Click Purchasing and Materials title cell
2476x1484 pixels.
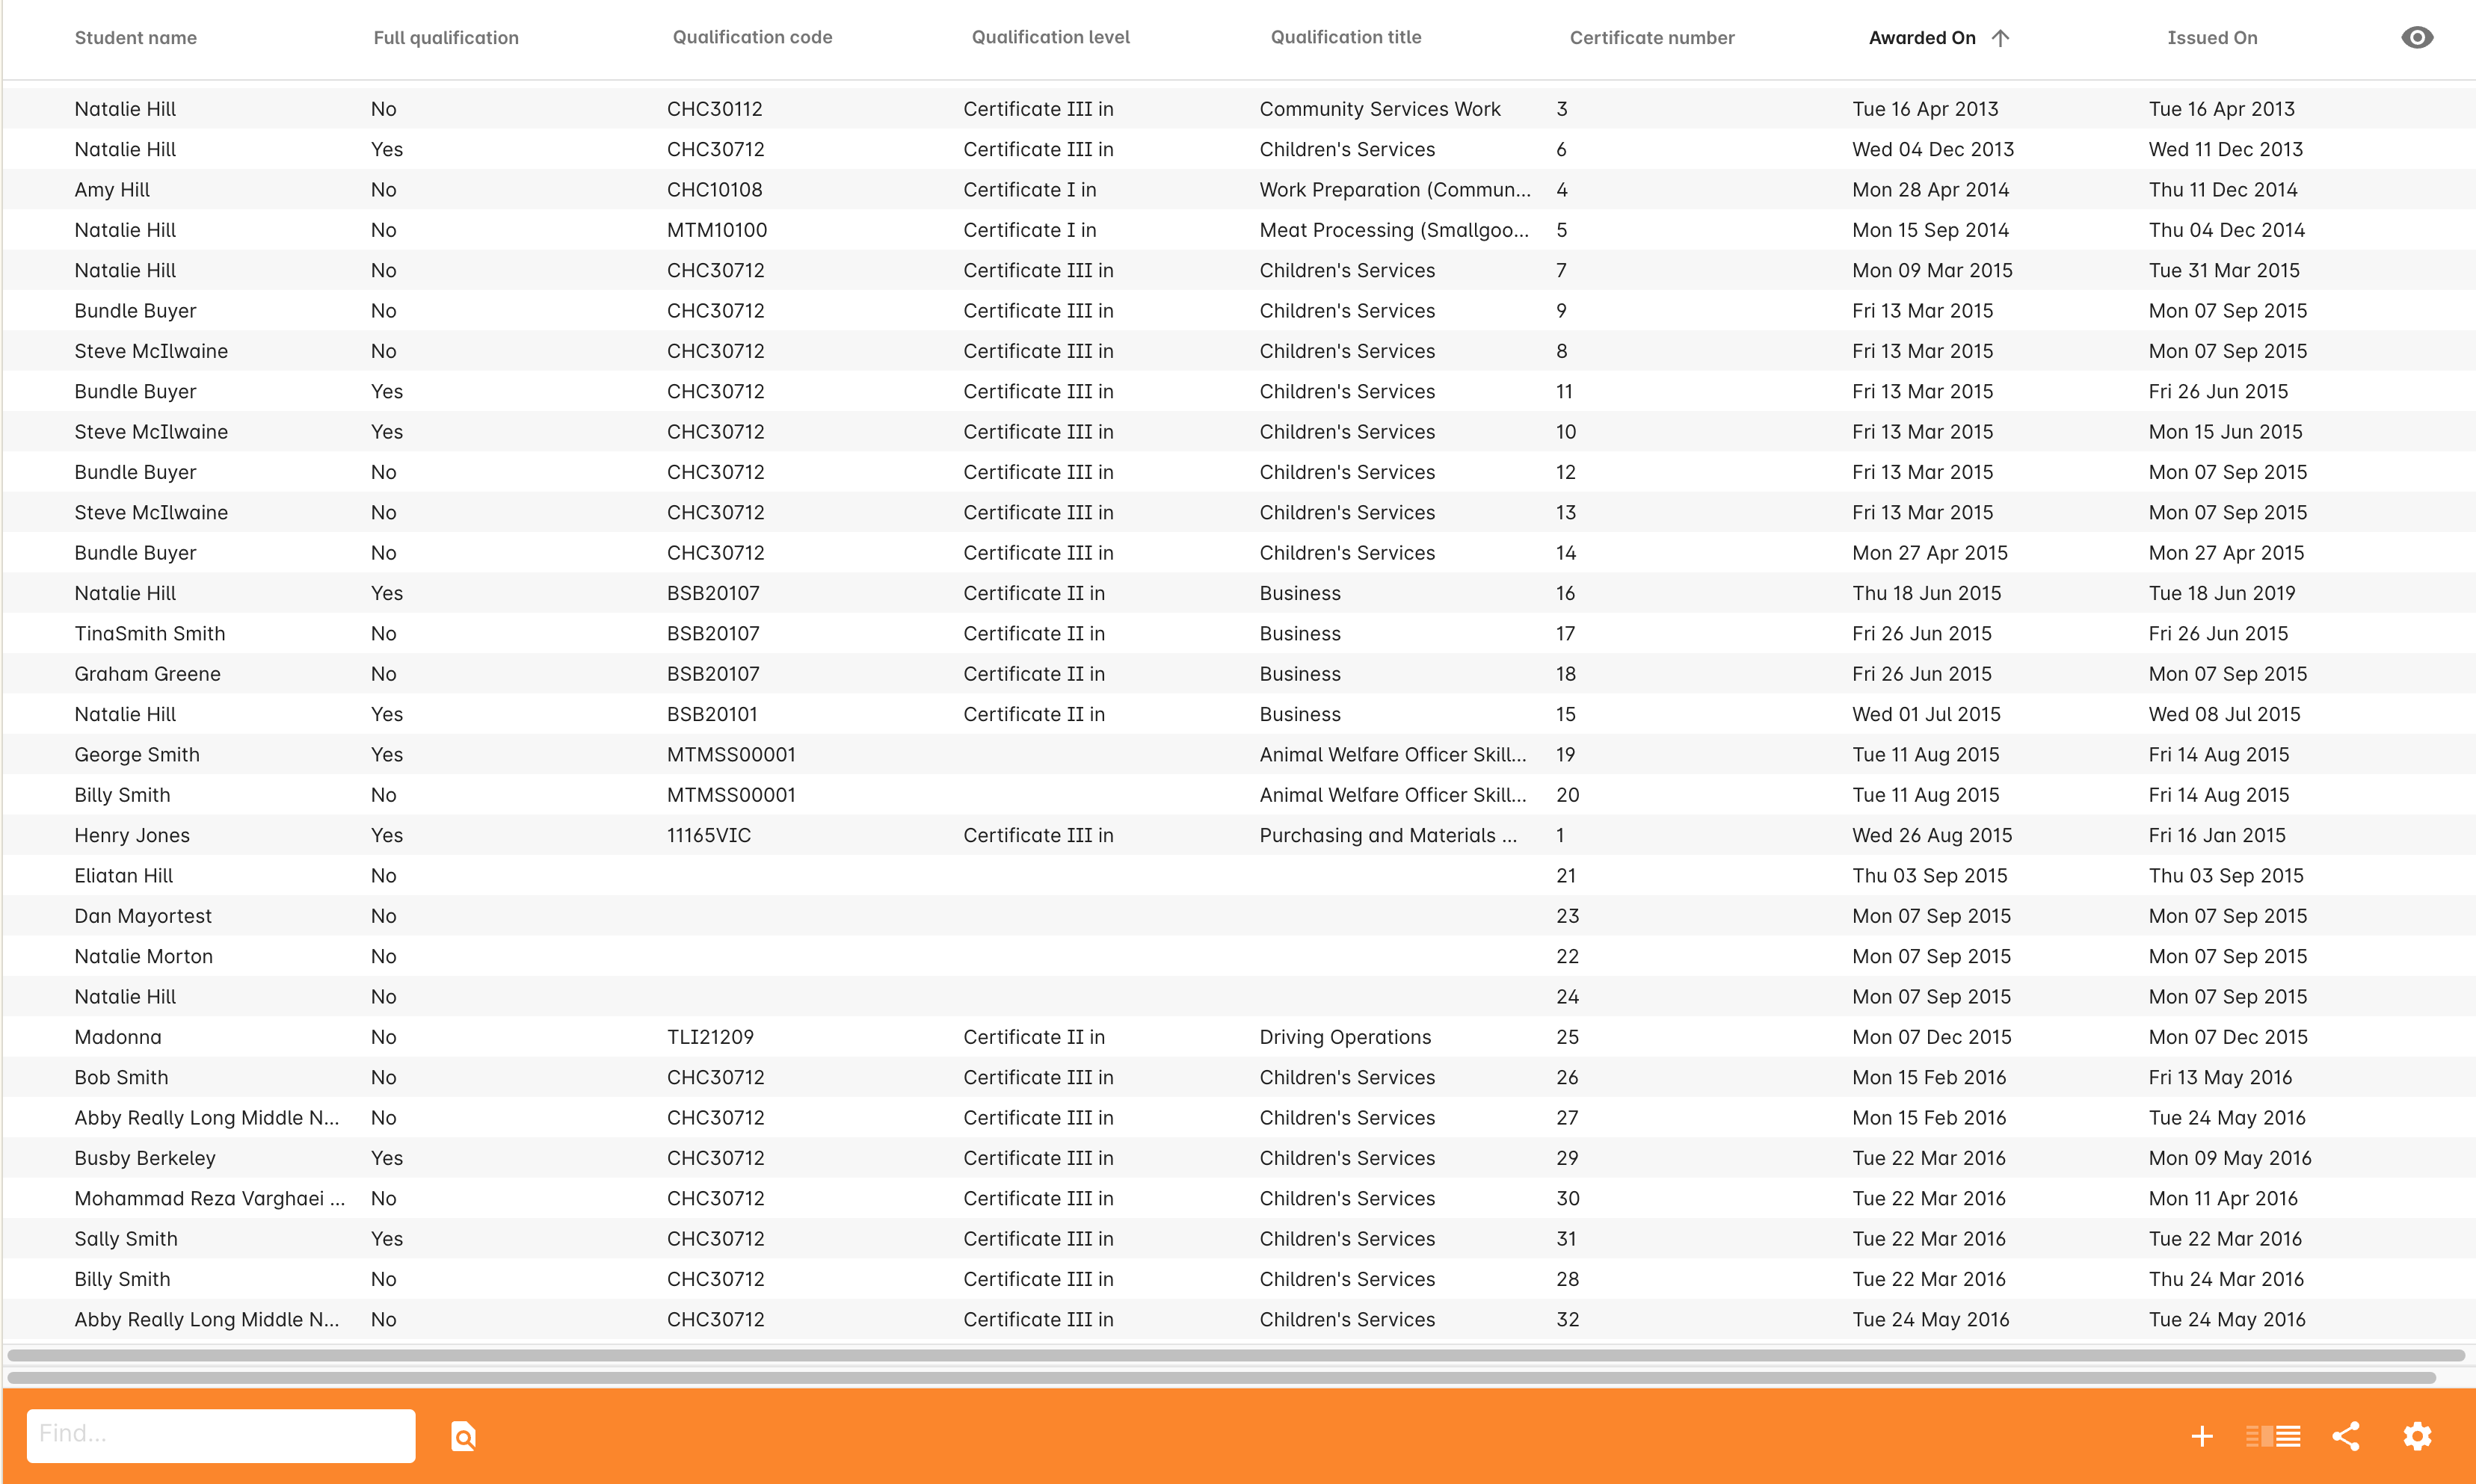pyautogui.click(x=1388, y=835)
